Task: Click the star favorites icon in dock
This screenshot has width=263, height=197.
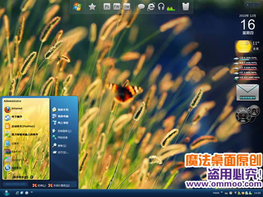Action: [x=92, y=7]
